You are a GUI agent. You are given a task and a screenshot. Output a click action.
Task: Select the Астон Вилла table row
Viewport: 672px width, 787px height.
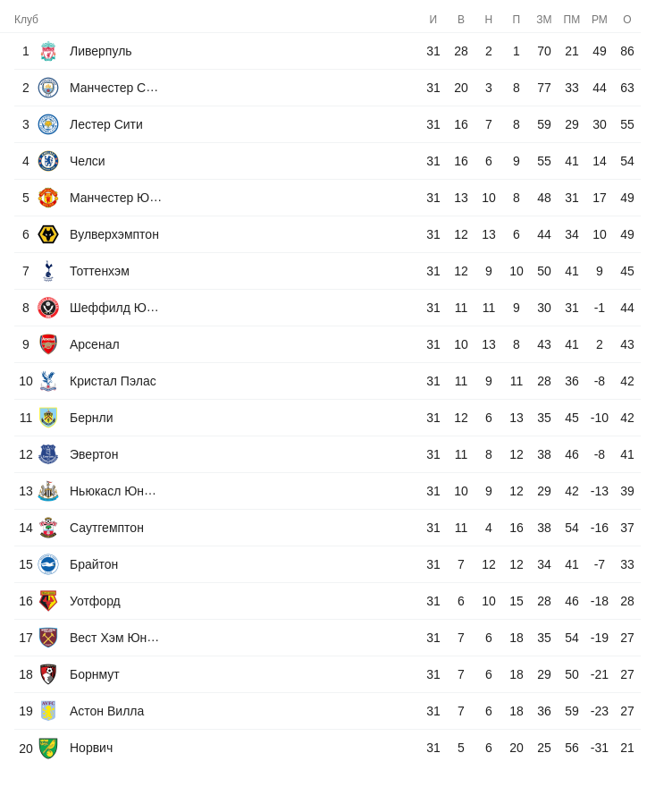(x=327, y=711)
